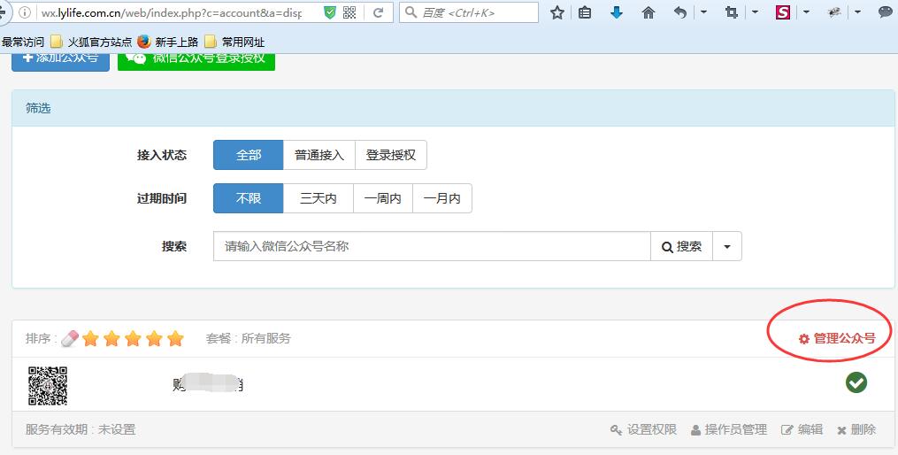Expand the dropdown arrow next to the crop icon

point(755,12)
